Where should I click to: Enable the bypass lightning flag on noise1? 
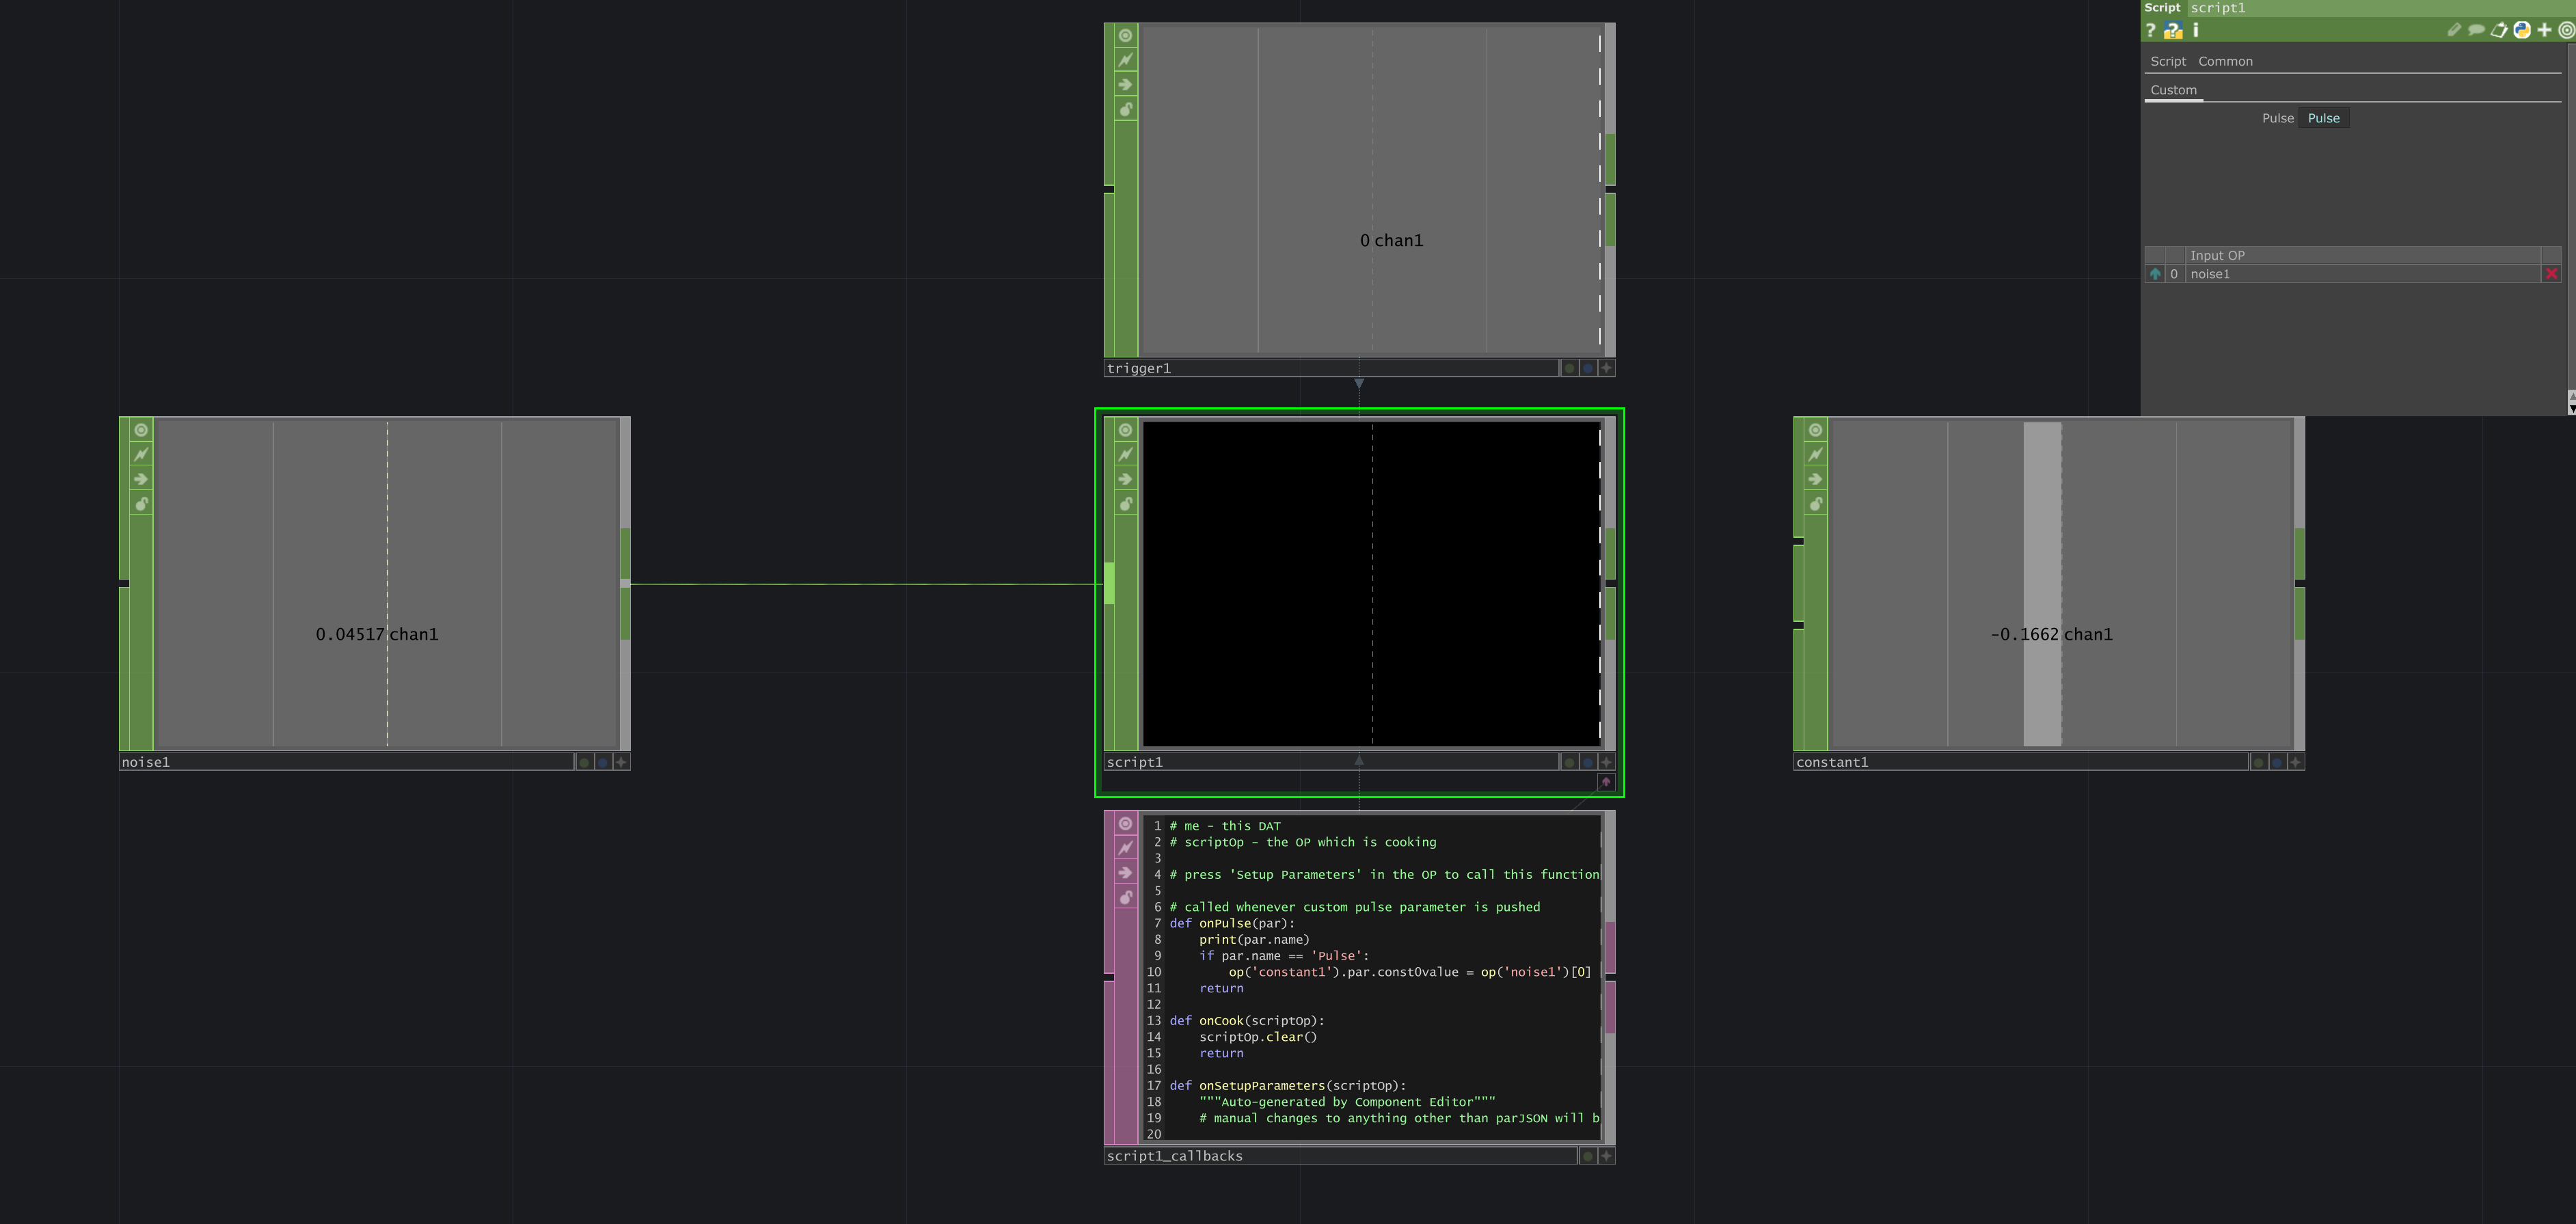141,454
